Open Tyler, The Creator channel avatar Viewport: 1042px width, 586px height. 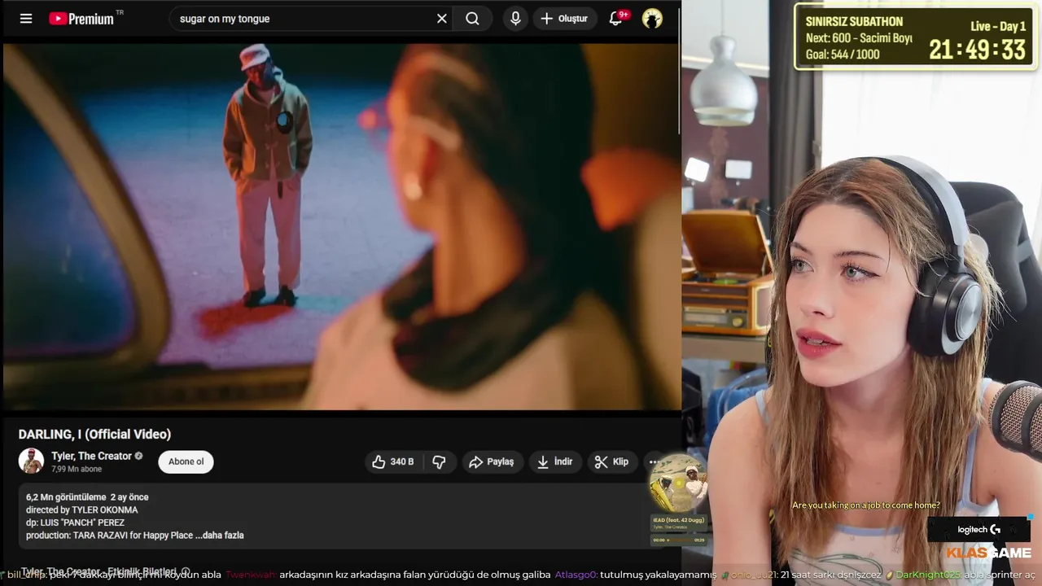[x=32, y=461]
